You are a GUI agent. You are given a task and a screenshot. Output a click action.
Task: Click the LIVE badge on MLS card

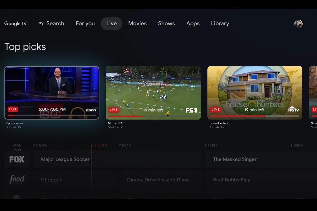[x=114, y=110]
